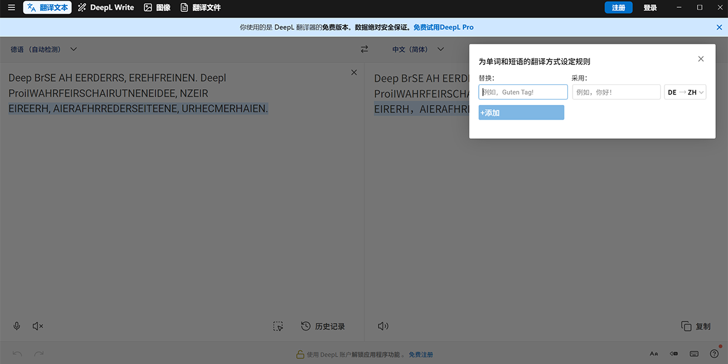
Task: Open the hamburger menu
Action: coord(11,8)
